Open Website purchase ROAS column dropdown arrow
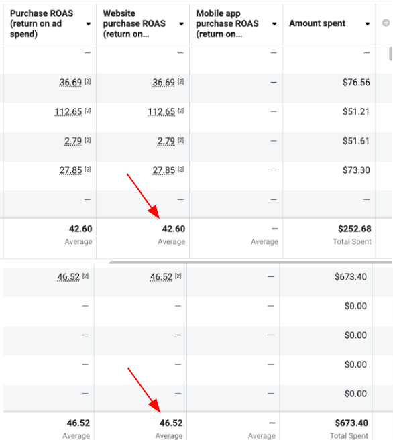The height and width of the screenshot is (440, 393). [182, 24]
